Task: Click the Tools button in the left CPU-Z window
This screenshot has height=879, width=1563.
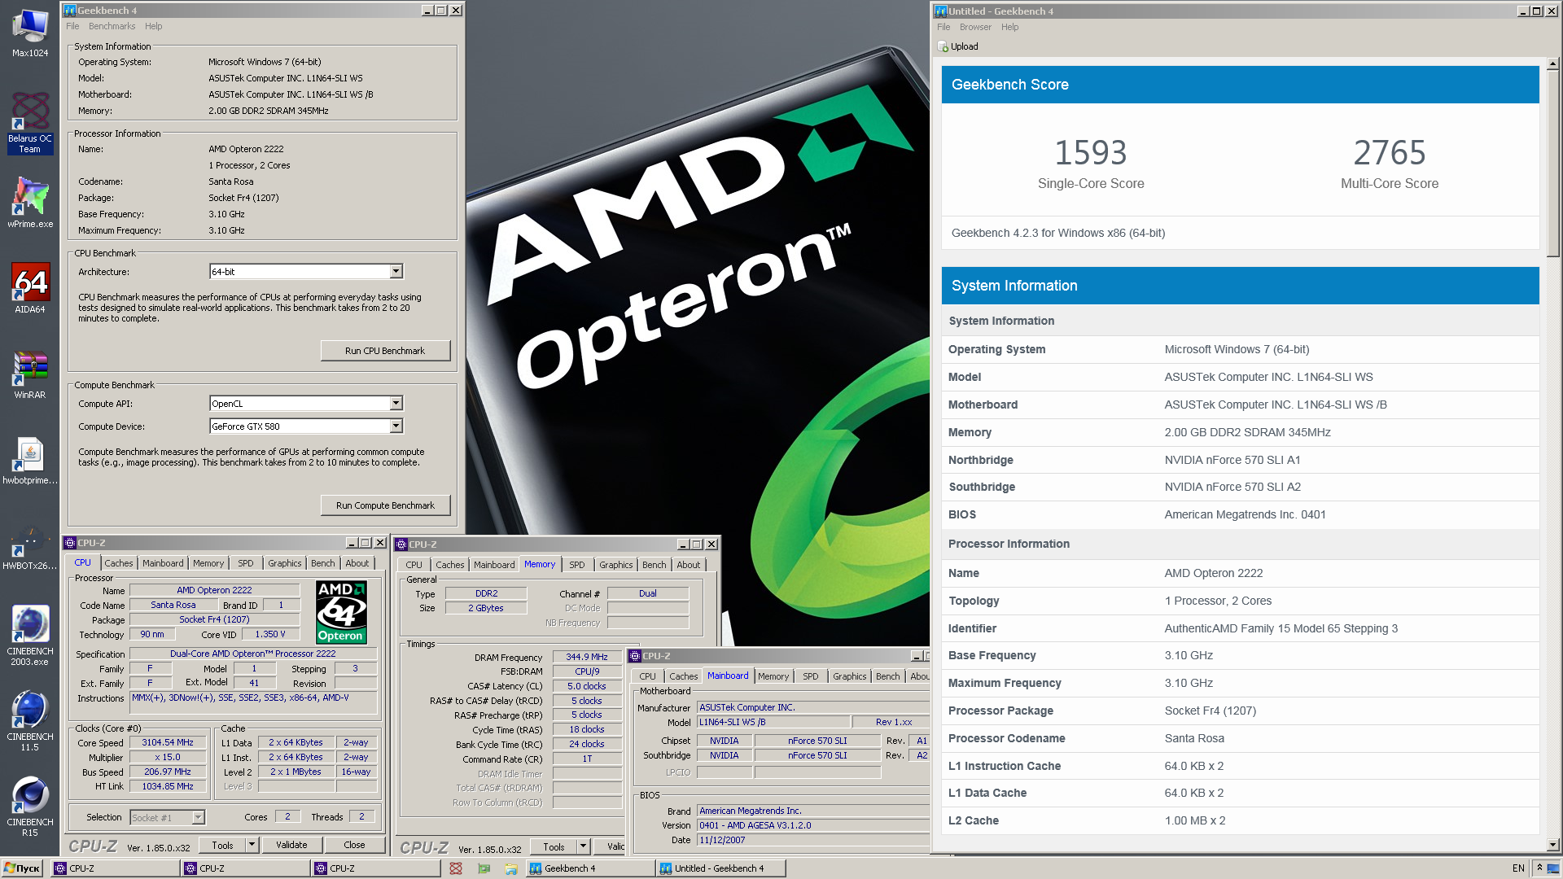Action: coord(222,845)
